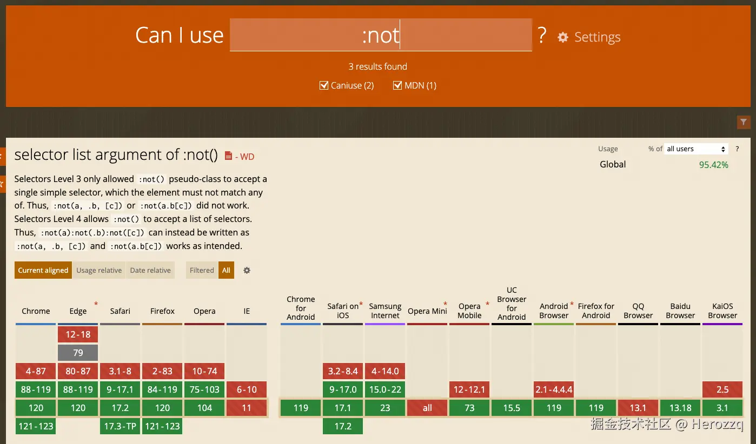Toggle the MDN (1) checkbox
This screenshot has height=444, width=756.
click(397, 85)
